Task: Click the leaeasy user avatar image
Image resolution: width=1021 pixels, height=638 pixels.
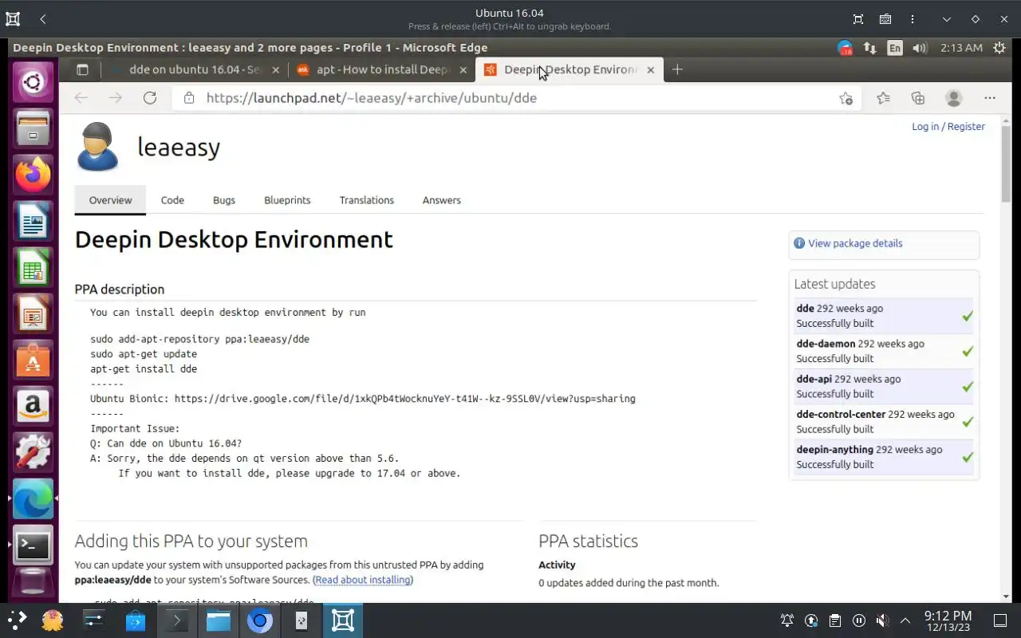Action: (x=97, y=147)
